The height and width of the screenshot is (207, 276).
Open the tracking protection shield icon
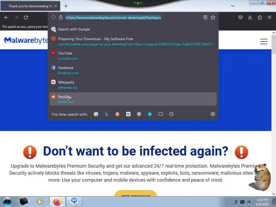pyautogui.click(x=53, y=17)
